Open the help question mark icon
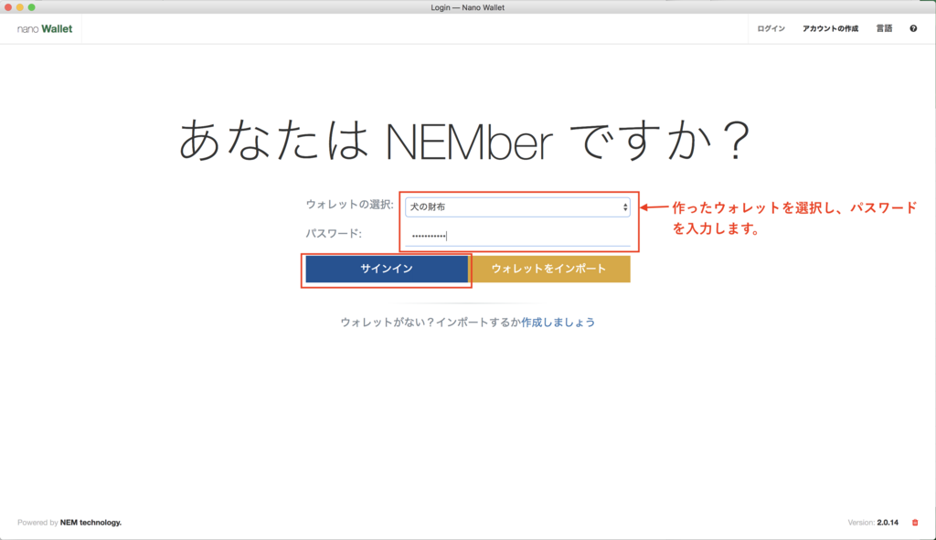 (913, 28)
